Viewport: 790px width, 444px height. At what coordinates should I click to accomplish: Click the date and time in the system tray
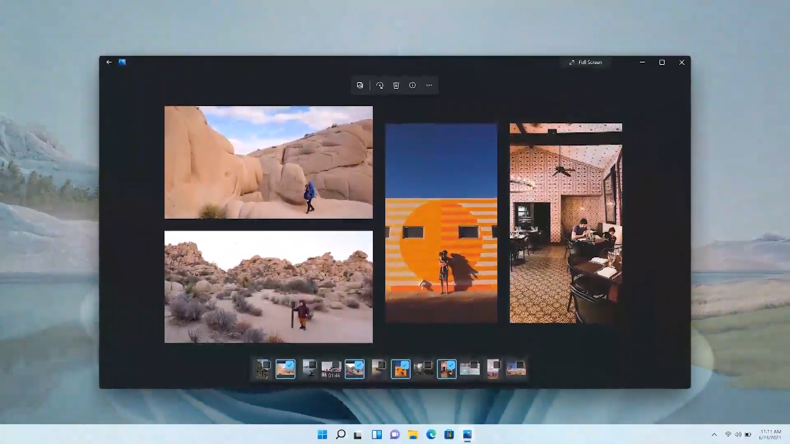tap(769, 435)
